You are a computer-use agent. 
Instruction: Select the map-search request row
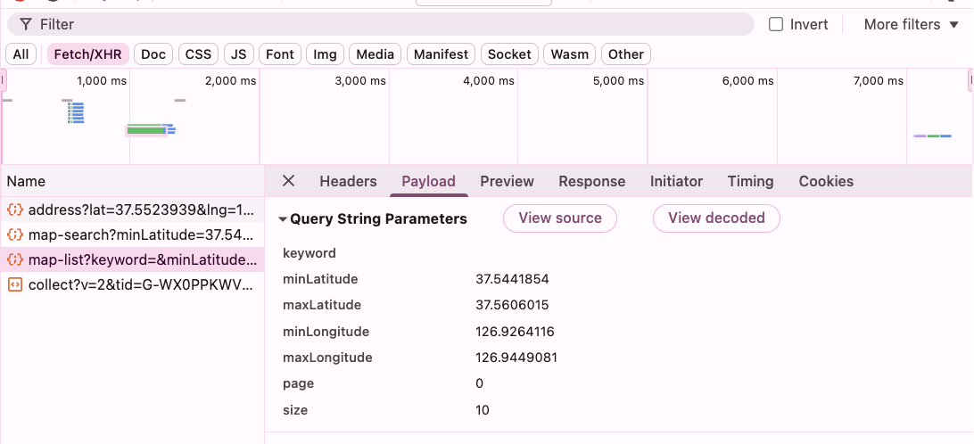[x=141, y=235]
